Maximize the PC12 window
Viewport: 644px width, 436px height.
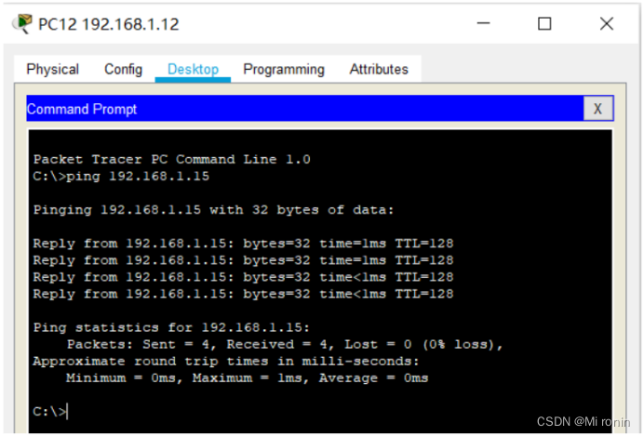pyautogui.click(x=544, y=23)
